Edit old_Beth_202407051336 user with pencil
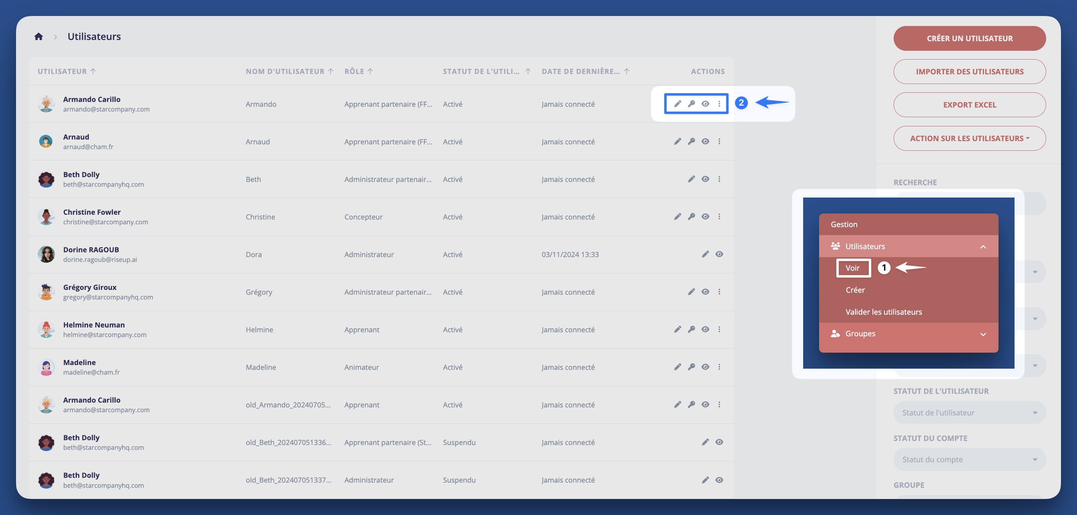This screenshot has height=515, width=1077. click(x=705, y=442)
